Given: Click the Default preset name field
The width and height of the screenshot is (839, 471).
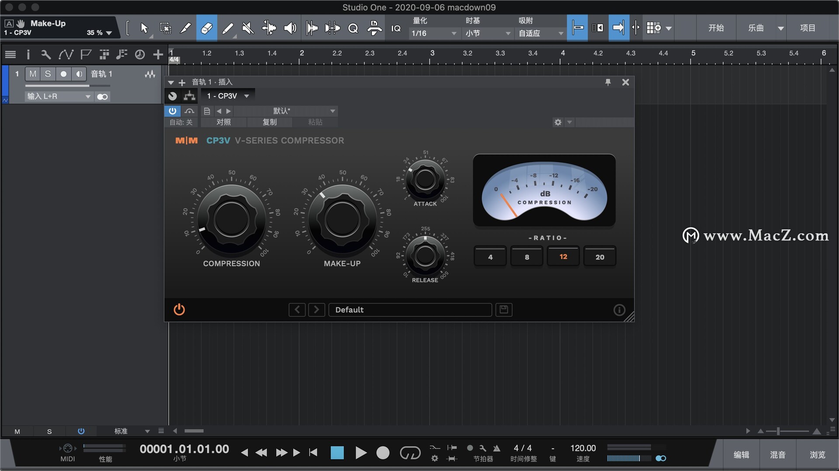Looking at the screenshot, I should click(x=410, y=310).
